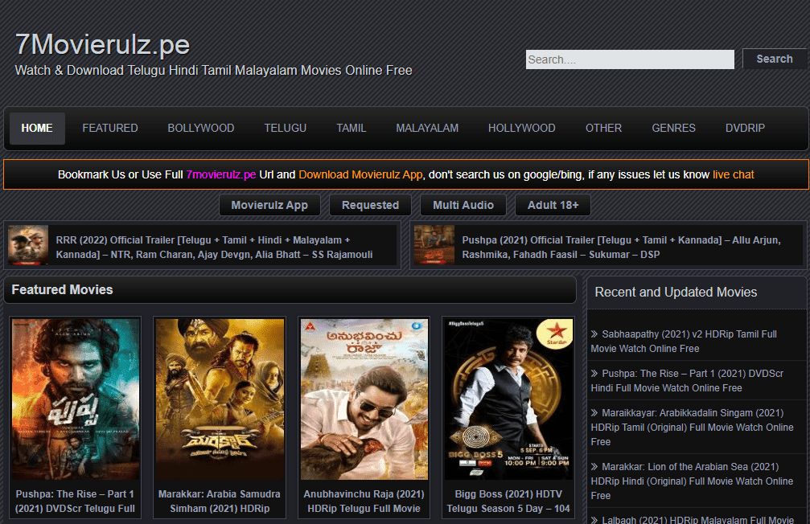Open Marakkar: Lion of the Arabian Sea link
Image resolution: width=810 pixels, height=524 pixels.
click(693, 481)
